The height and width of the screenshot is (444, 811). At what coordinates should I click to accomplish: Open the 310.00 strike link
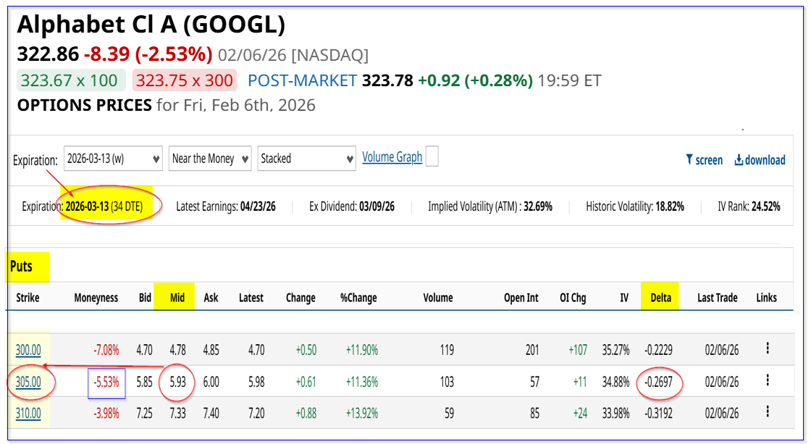[x=28, y=414]
